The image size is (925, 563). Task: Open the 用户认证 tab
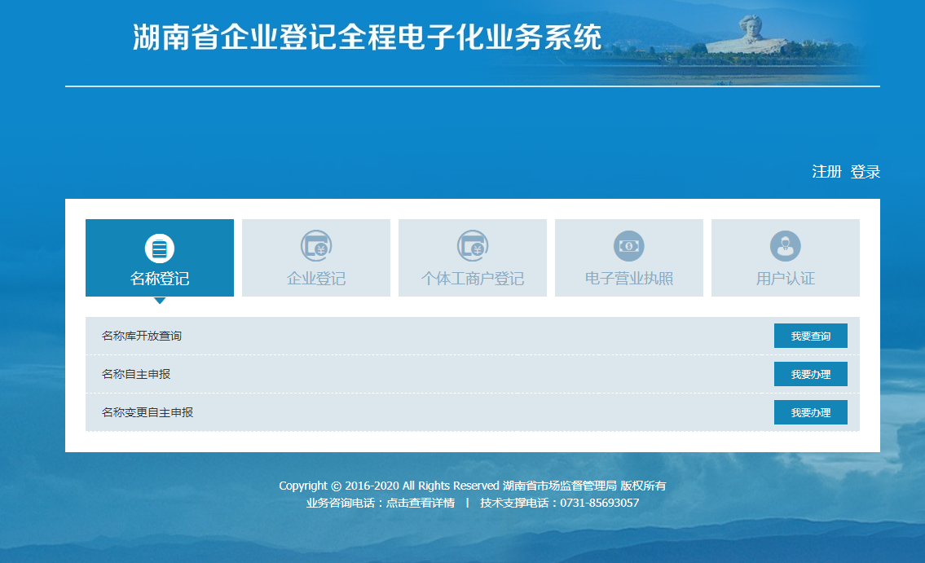785,257
